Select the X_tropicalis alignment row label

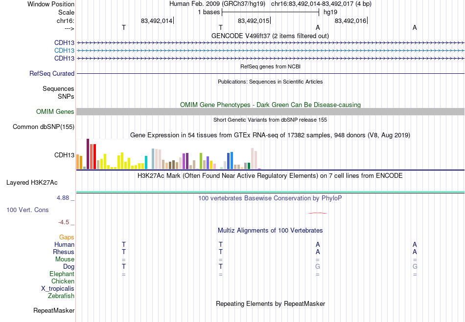click(x=58, y=289)
